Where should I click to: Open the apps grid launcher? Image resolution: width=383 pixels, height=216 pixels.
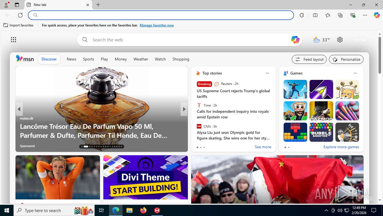14,40
